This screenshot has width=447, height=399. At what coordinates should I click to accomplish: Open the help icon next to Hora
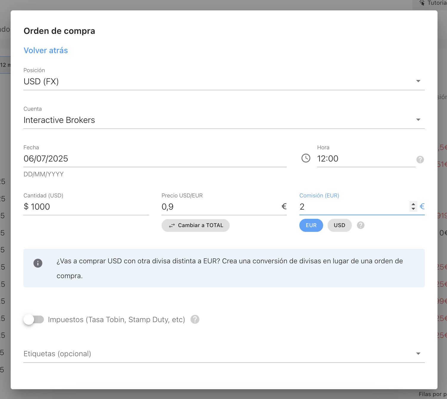[420, 160]
